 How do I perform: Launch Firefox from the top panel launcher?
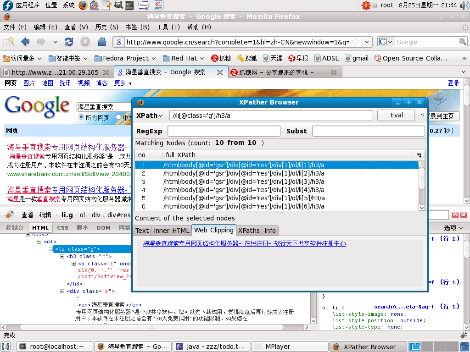tap(83, 5)
